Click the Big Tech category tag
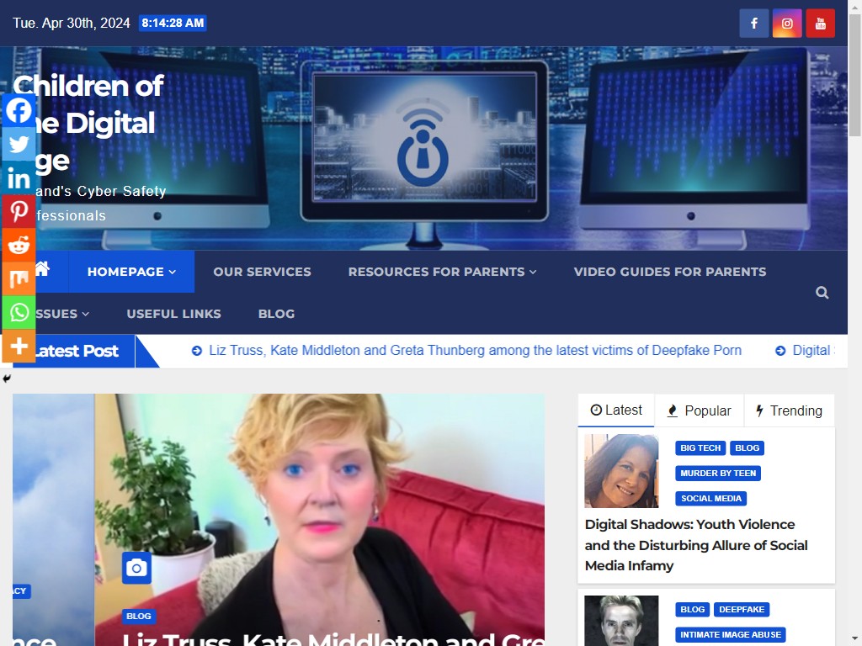862x646 pixels. tap(700, 447)
